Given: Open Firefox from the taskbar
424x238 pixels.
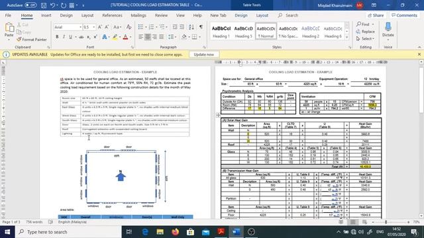Looking at the screenshot, I should coord(175,232).
